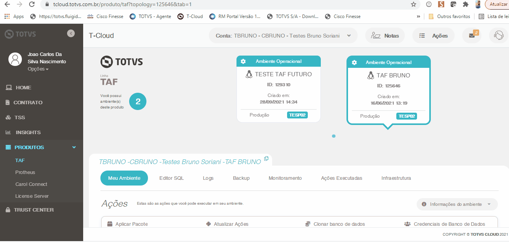Bookmark page with star icon
This screenshot has height=243, width=509.
point(413,5)
